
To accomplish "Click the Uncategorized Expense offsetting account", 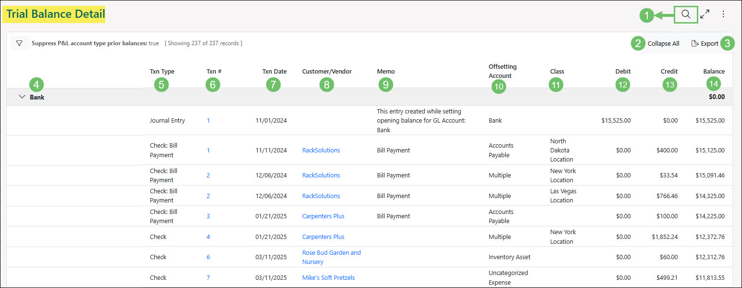I will pos(508,277).
